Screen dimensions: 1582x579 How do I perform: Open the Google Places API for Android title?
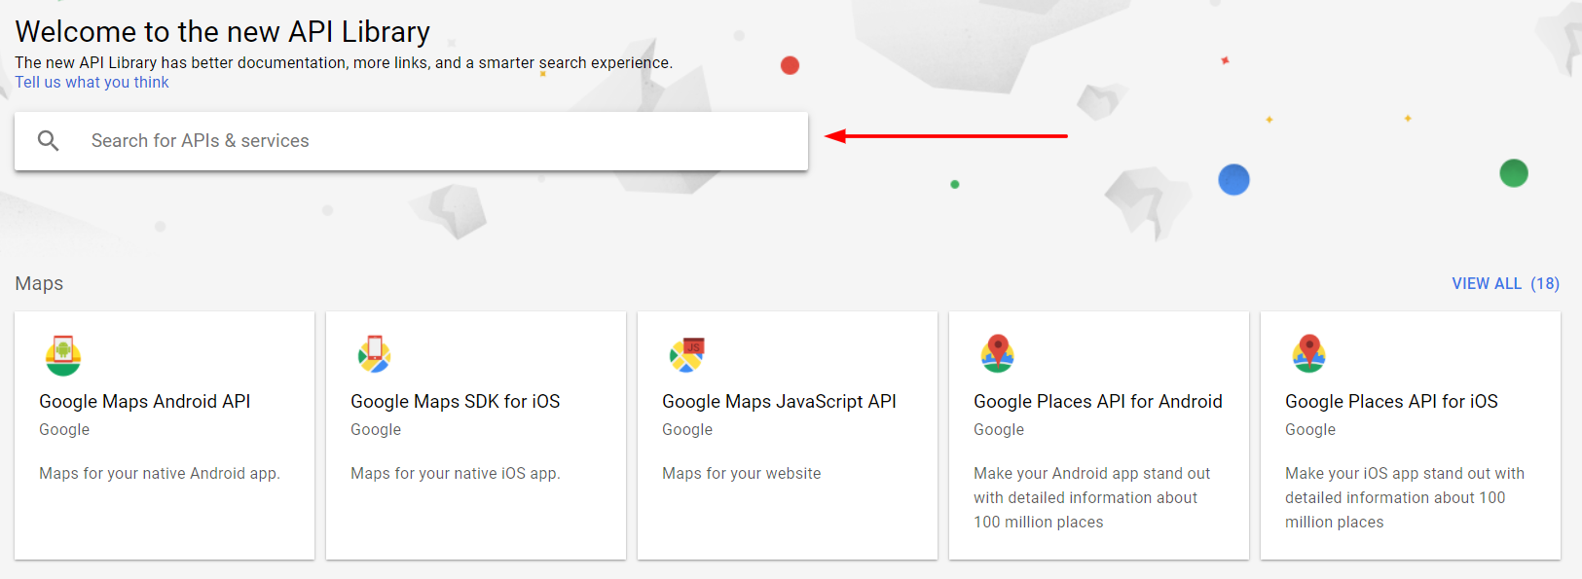1098,401
